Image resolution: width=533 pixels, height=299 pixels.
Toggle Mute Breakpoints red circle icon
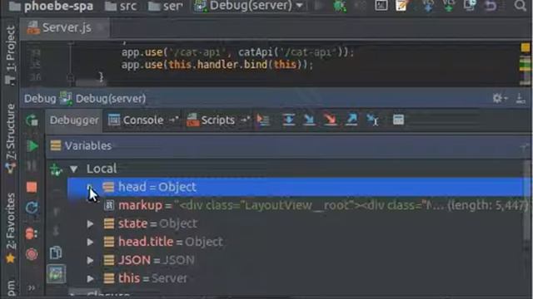point(32,254)
